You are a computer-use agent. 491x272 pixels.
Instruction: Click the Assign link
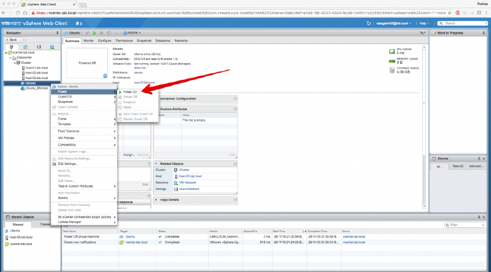coord(129,155)
